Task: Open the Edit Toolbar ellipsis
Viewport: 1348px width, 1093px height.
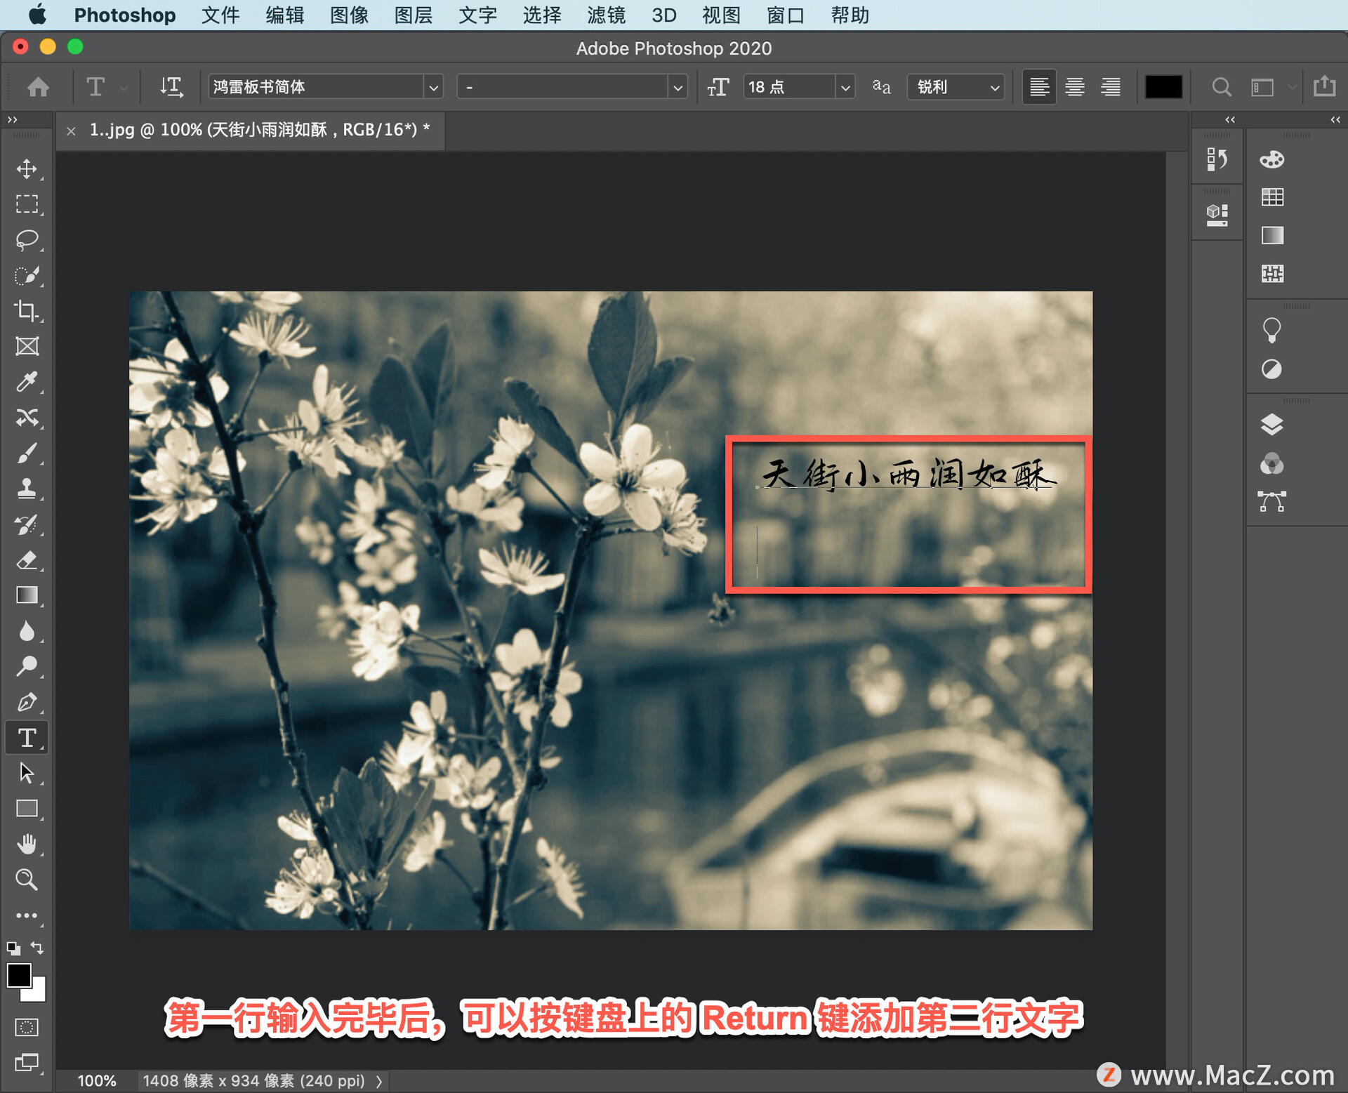Action: pos(27,915)
